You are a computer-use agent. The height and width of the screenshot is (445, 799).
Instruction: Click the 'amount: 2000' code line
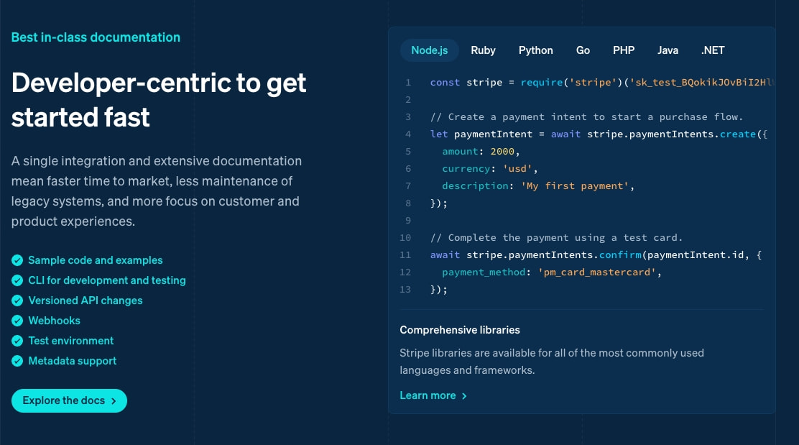481,152
